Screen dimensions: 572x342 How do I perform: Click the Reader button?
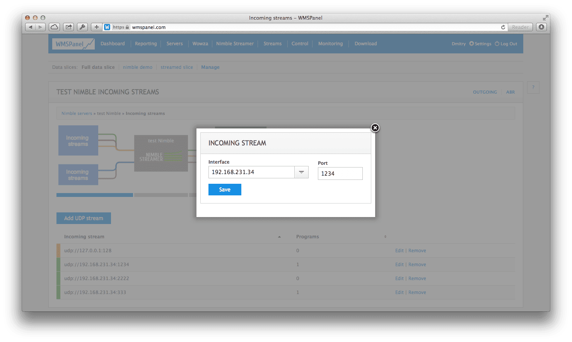tap(520, 27)
